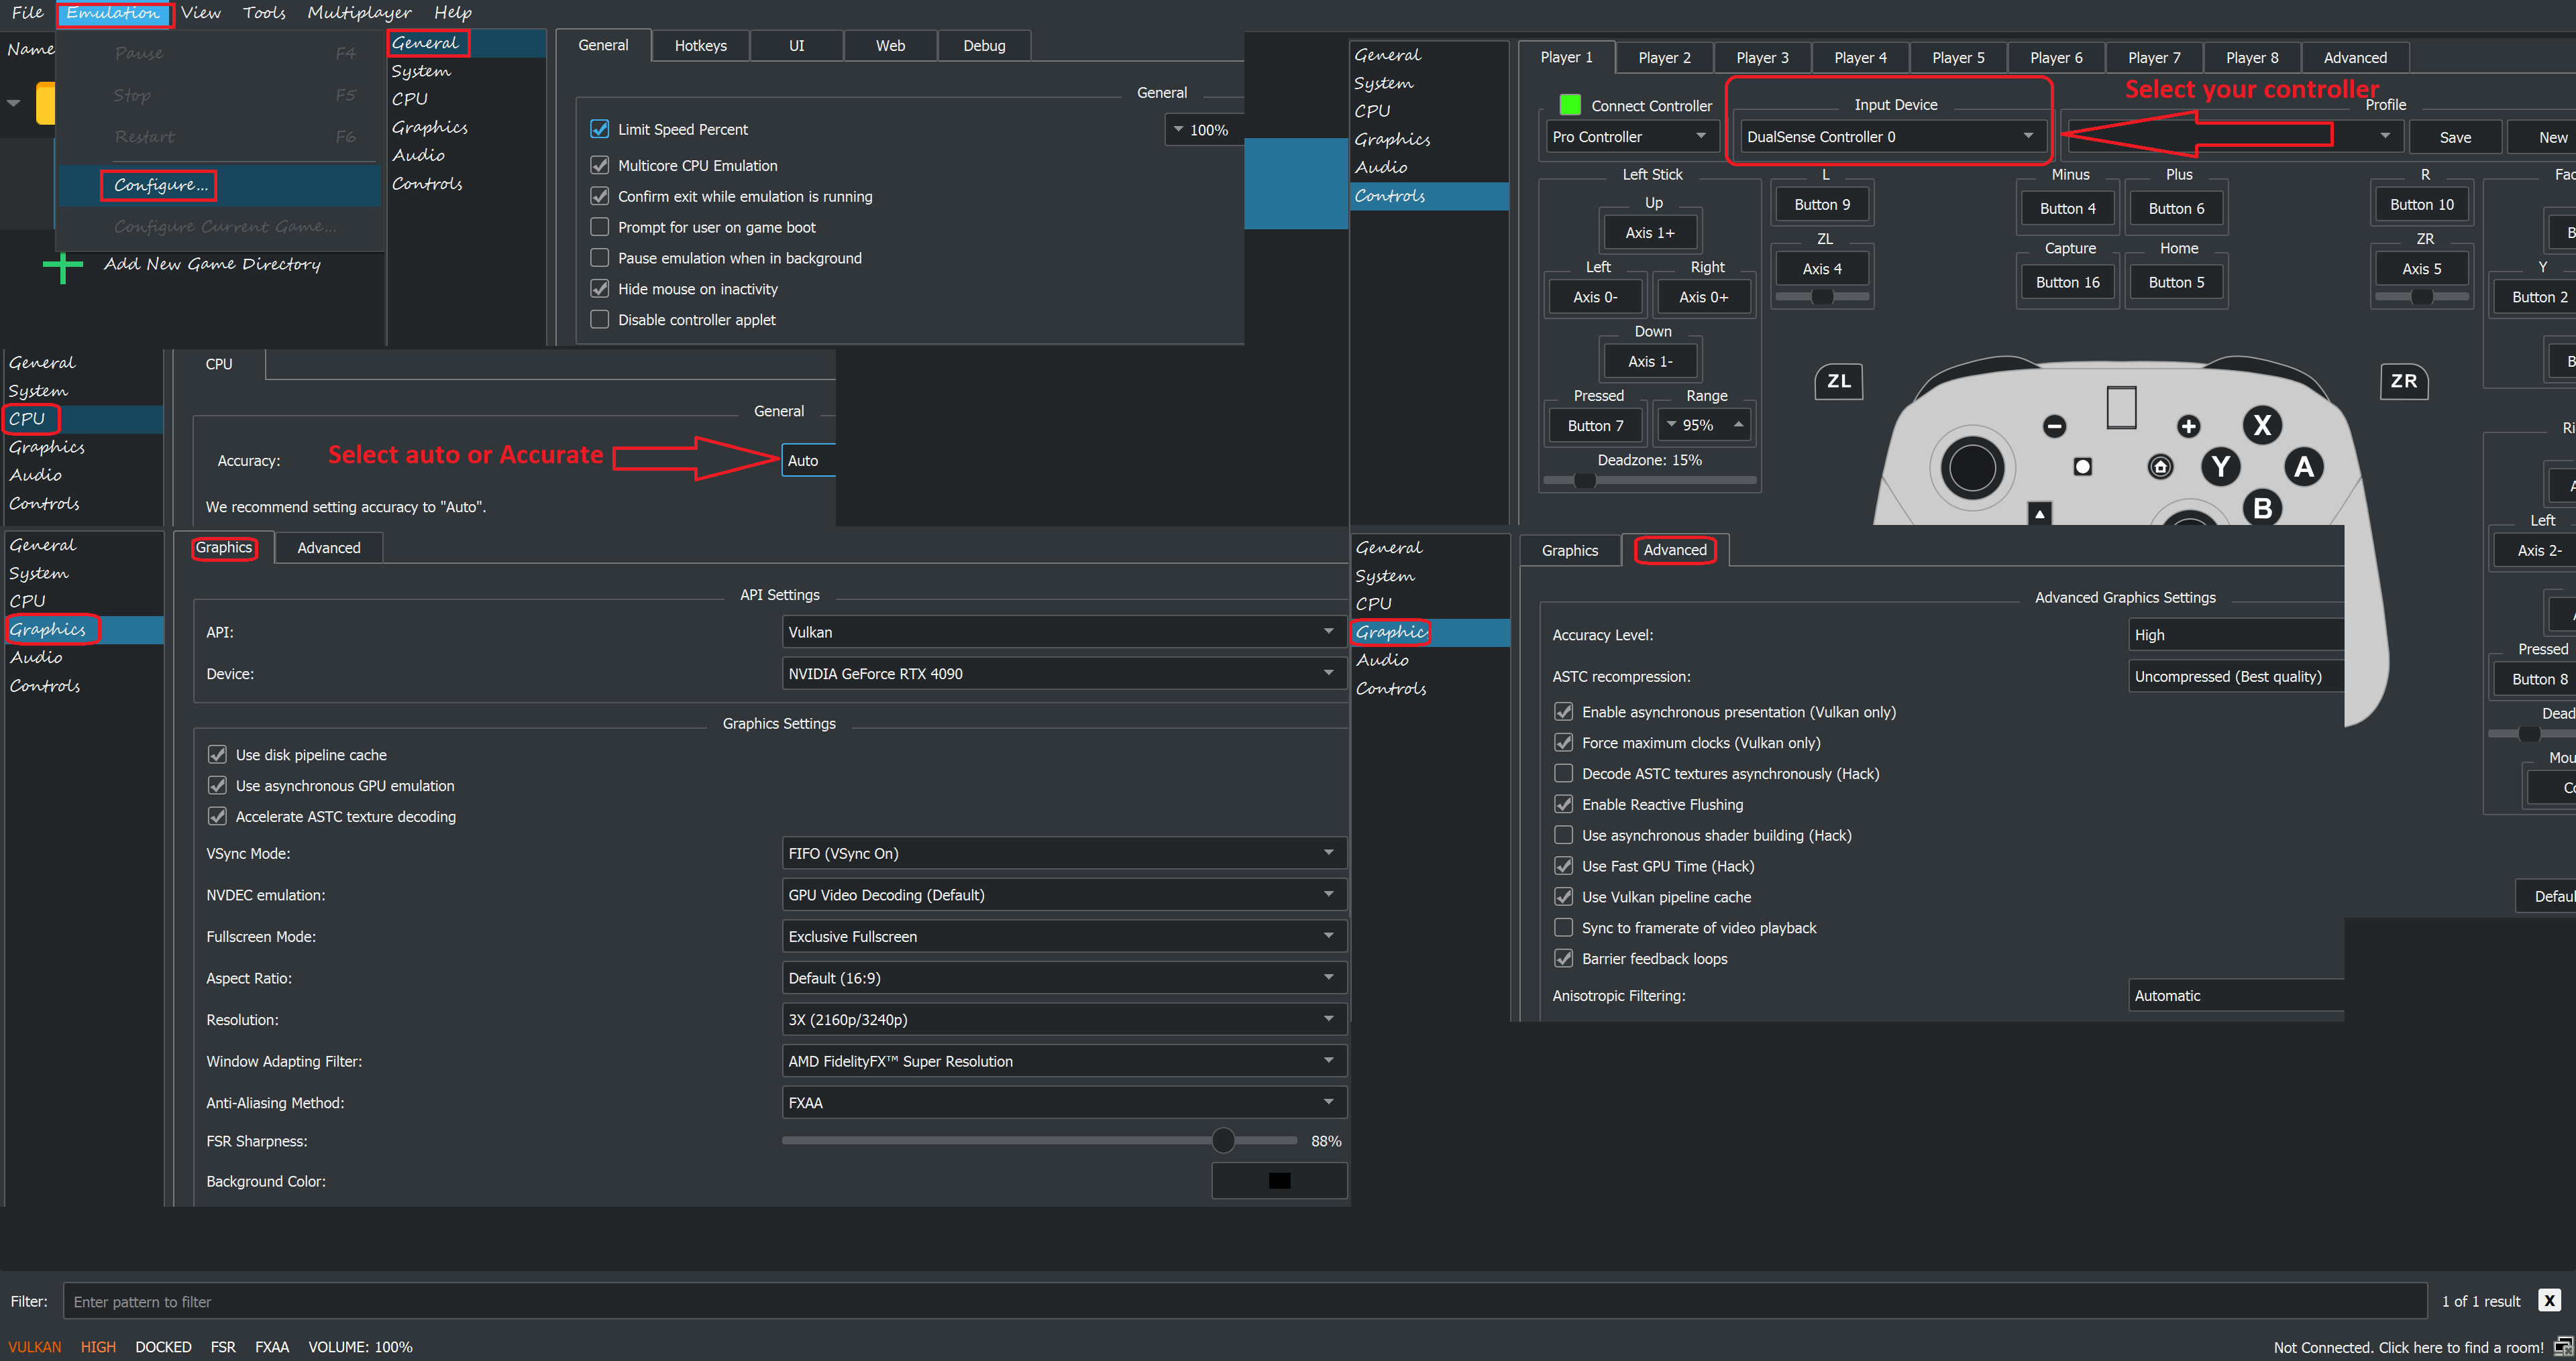
Task: Toggle Use asynchronous GPU emulation
Action: (x=217, y=785)
